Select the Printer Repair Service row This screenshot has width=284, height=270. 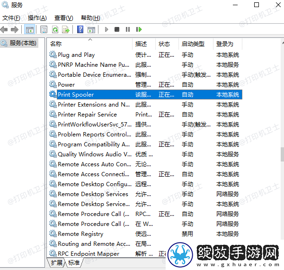click(145, 114)
